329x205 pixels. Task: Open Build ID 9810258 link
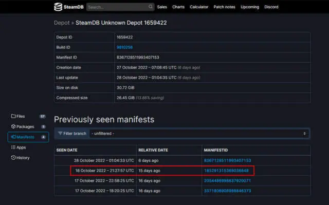124,47
